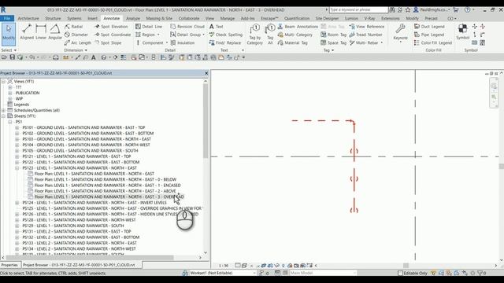The image size is (504, 283).
Task: Expand the Tag panel dropdown
Action: (328, 50)
